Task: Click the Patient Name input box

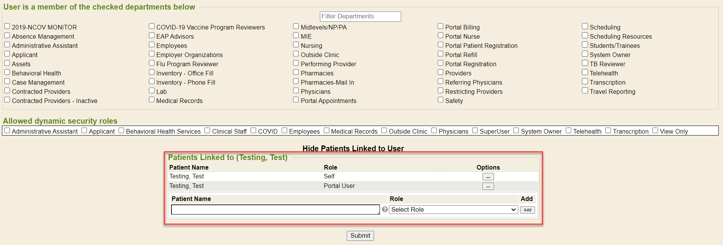Action: 275,210
